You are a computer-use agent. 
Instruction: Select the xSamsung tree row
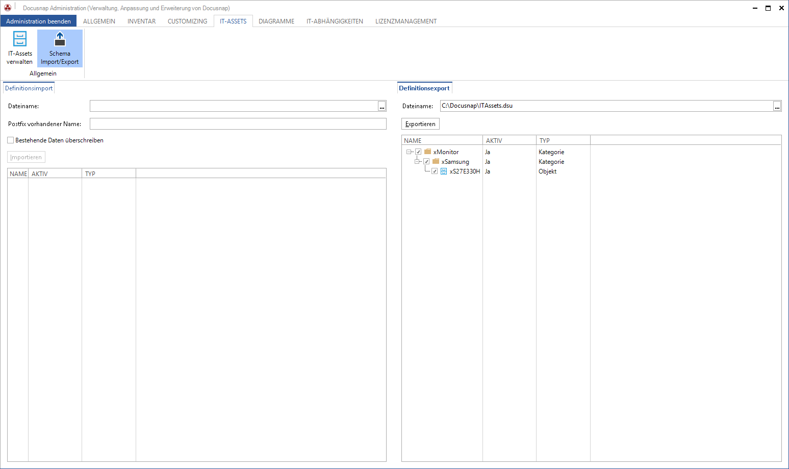591,161
